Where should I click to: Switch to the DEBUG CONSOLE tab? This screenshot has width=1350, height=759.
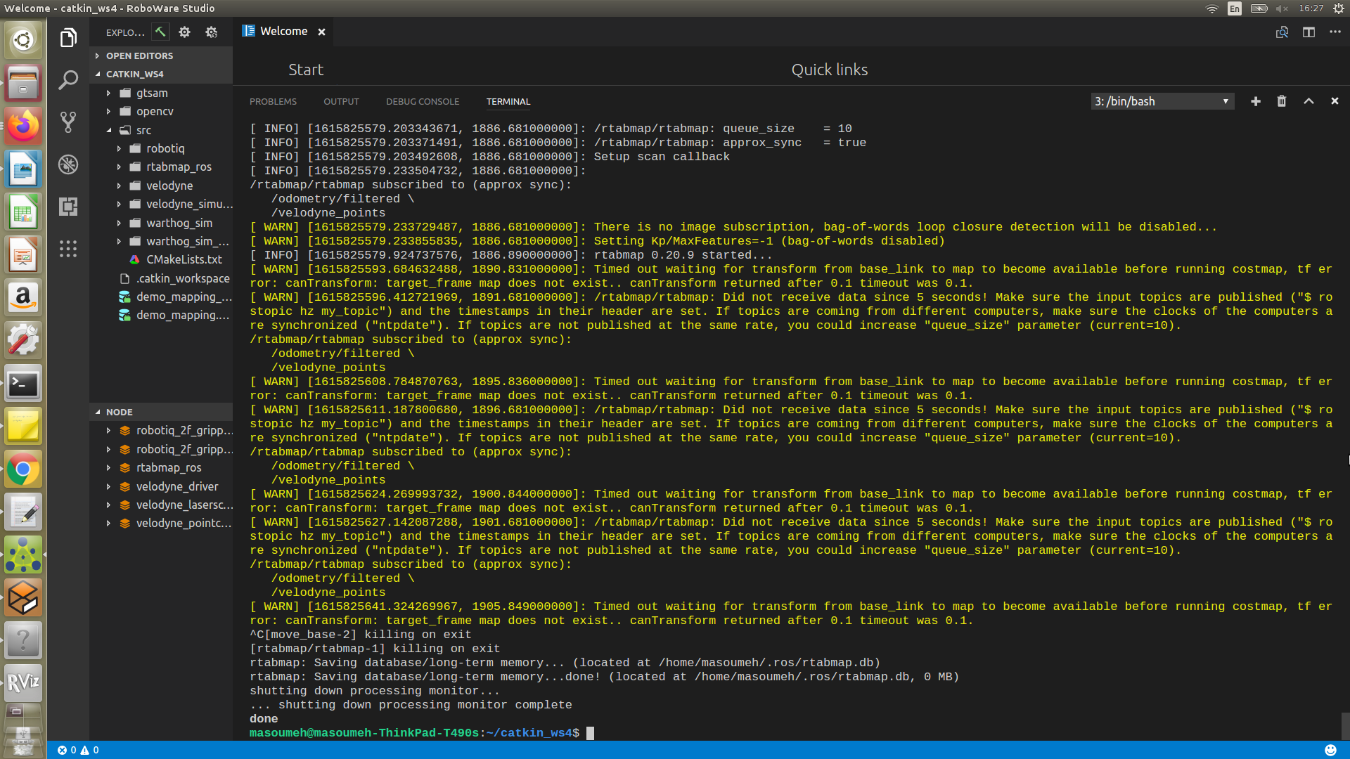tap(422, 102)
